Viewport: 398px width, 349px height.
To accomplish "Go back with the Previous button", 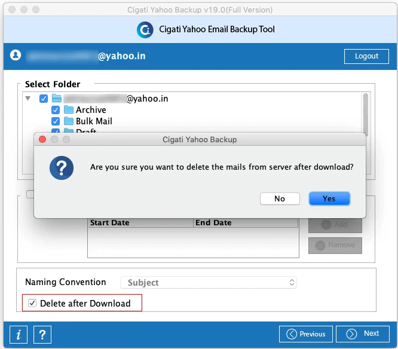I will pyautogui.click(x=305, y=334).
